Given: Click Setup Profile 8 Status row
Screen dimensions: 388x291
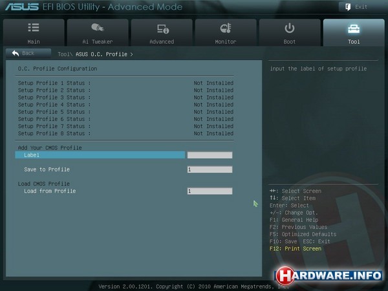Looking at the screenshot, I should tap(125, 133).
